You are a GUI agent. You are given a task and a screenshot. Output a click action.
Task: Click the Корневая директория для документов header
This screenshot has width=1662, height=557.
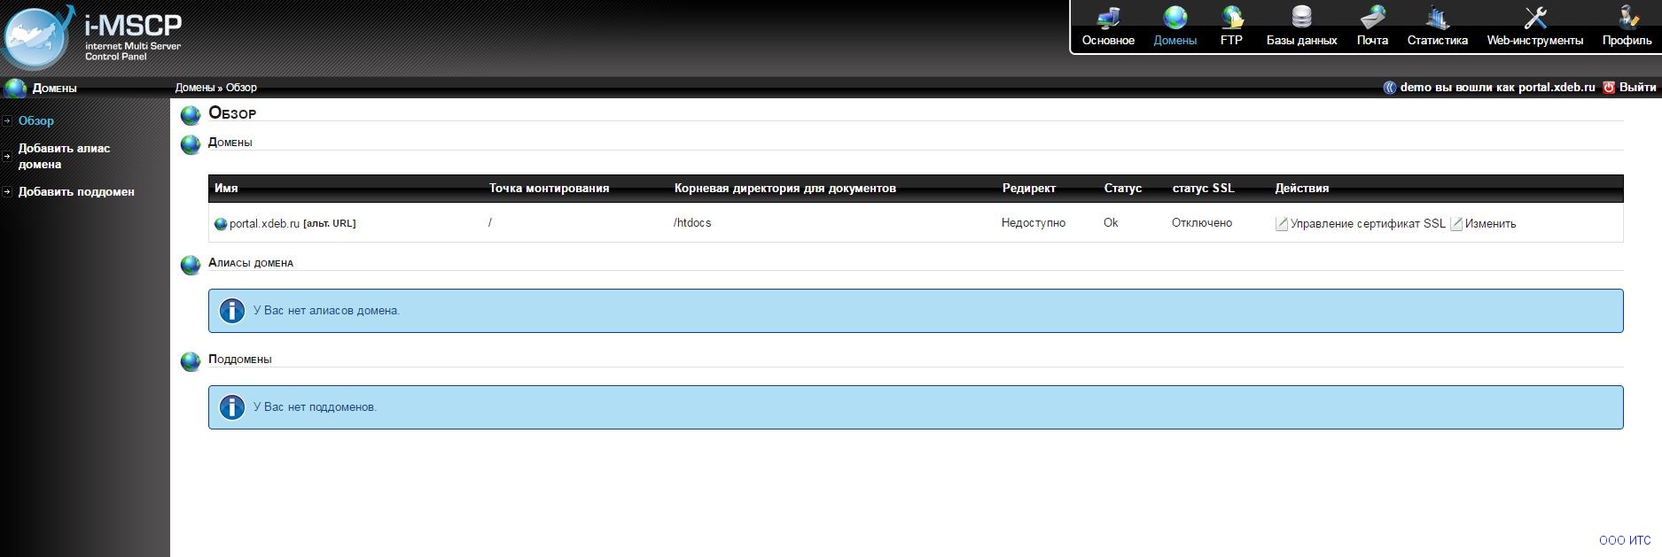pos(784,189)
